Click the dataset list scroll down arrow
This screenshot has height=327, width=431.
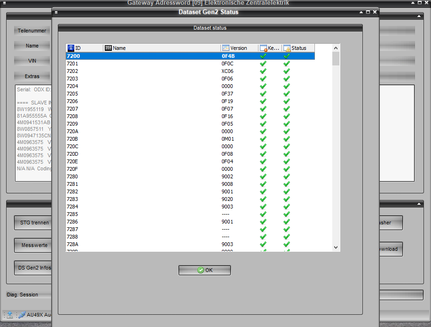(336, 247)
